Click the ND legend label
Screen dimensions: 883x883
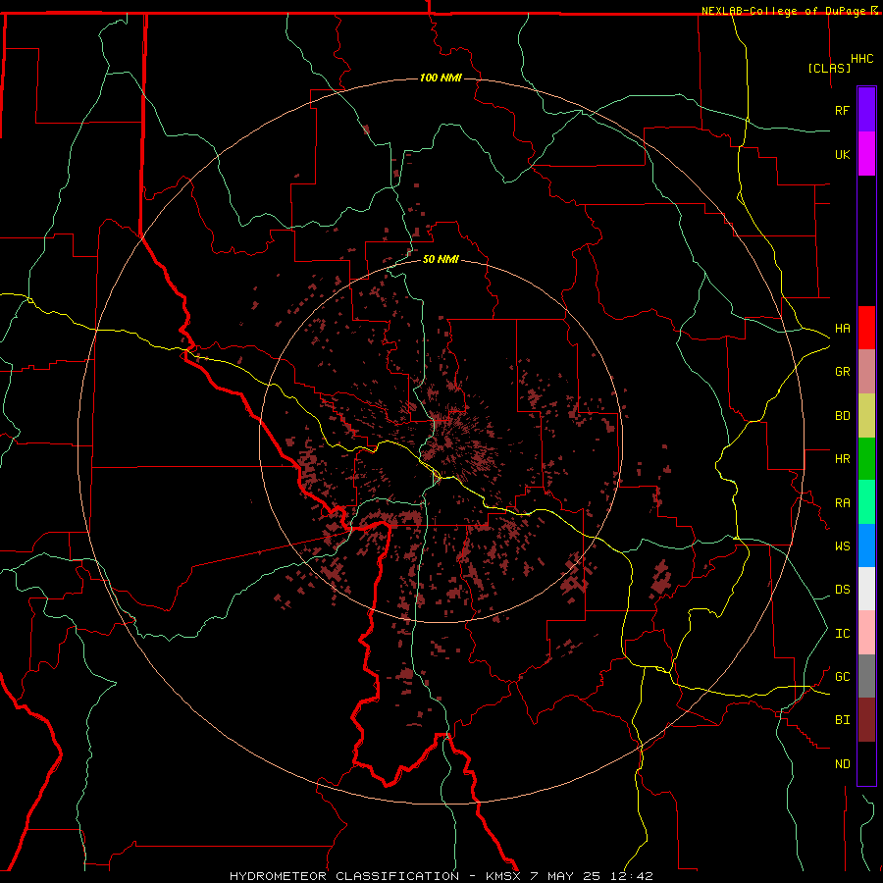(x=842, y=764)
